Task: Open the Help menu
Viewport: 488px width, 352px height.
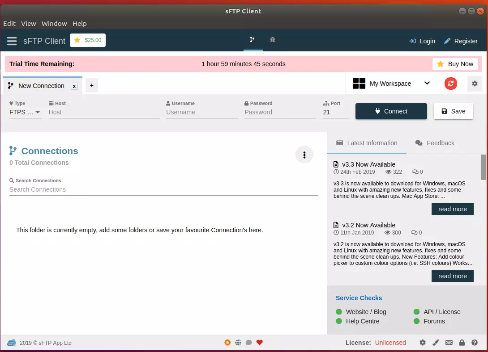Action: (x=79, y=24)
